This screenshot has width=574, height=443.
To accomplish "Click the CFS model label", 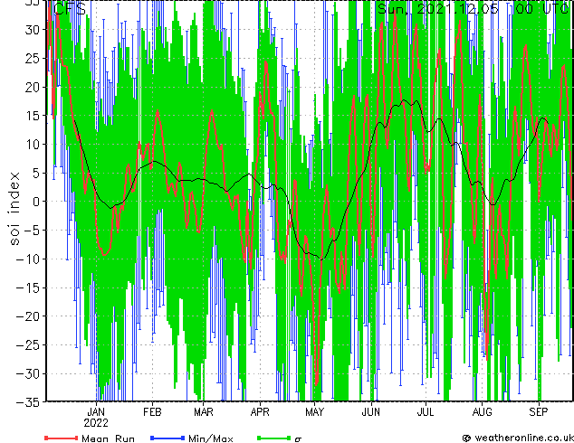I will (x=70, y=9).
